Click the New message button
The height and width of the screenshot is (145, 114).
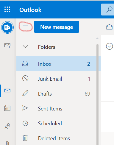[57, 27]
